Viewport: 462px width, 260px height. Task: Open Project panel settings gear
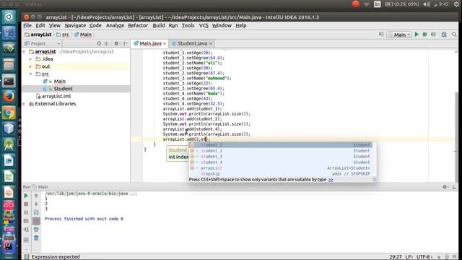(117, 43)
